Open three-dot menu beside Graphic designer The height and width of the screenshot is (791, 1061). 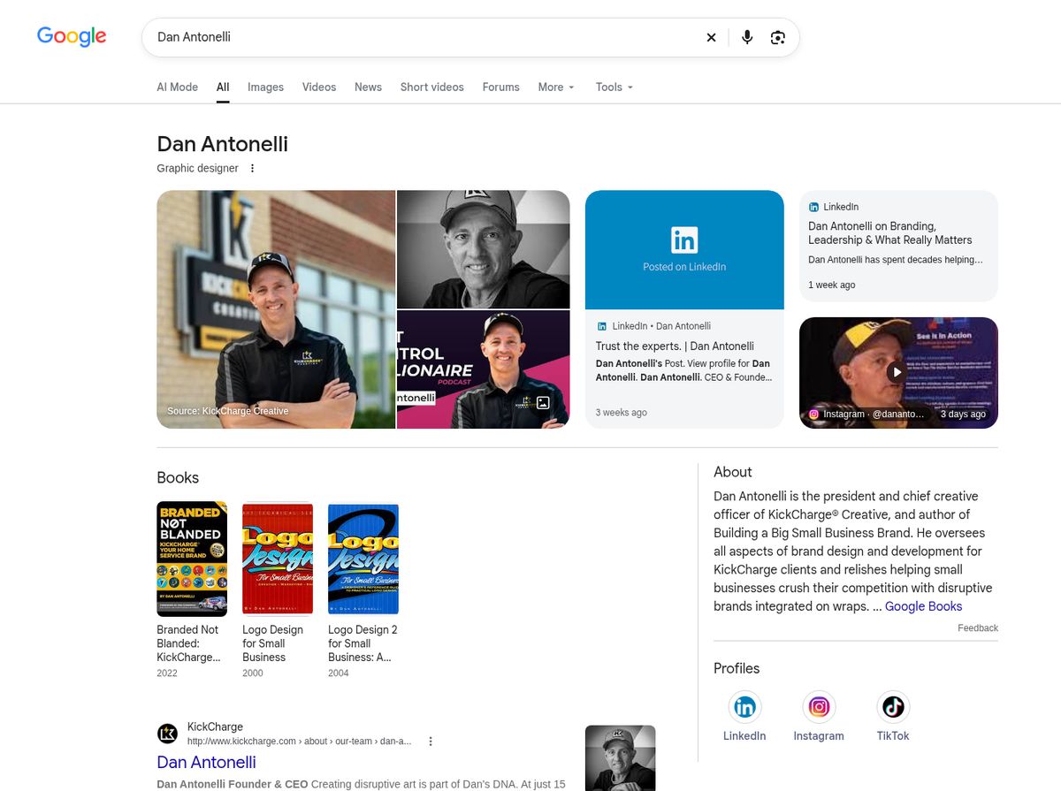(252, 168)
